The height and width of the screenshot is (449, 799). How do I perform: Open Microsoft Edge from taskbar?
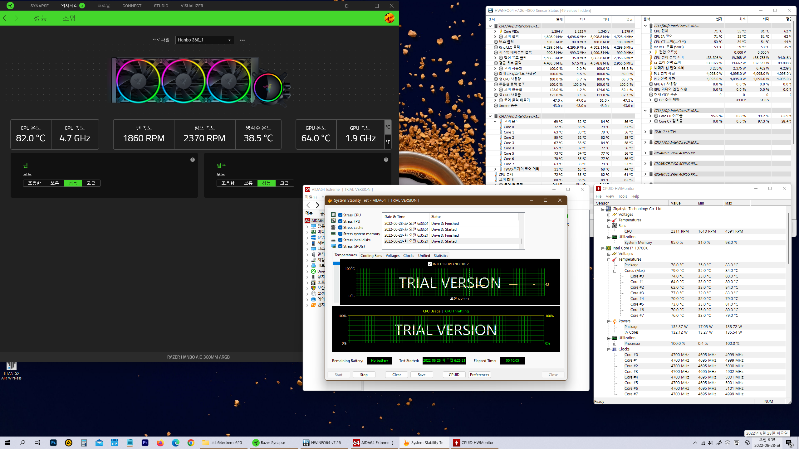176,442
